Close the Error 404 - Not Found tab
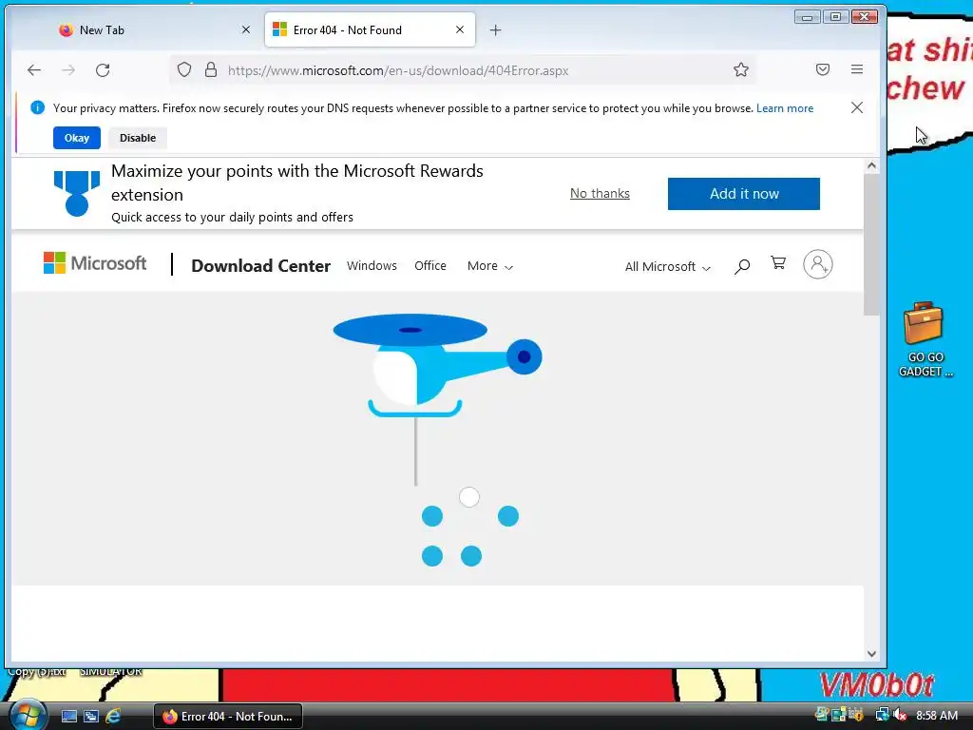 click(460, 29)
